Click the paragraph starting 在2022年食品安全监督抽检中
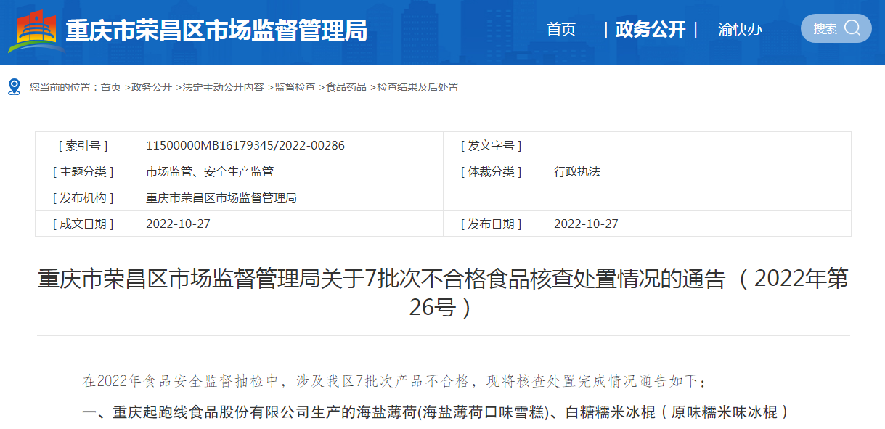The image size is (885, 429). pyautogui.click(x=393, y=380)
